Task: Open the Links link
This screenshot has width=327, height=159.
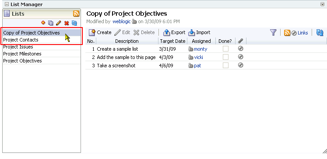Action: [302, 33]
